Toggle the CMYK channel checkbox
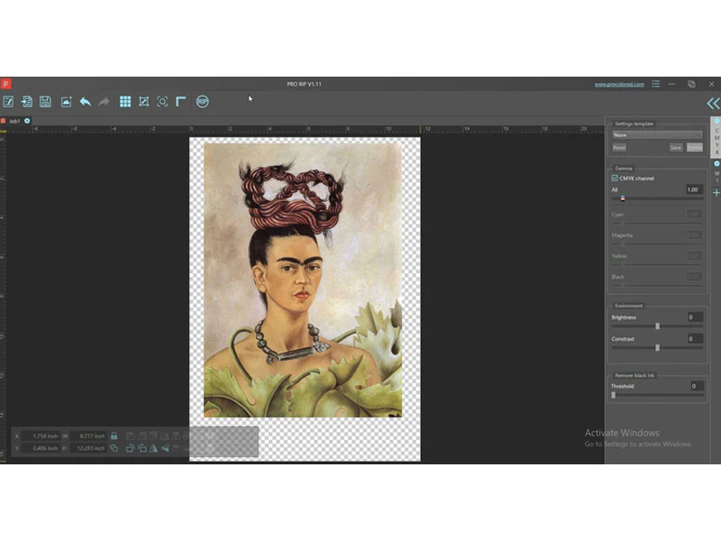 tap(615, 179)
